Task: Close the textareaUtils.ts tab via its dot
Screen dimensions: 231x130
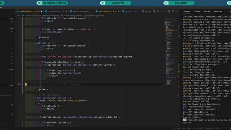Action: pyautogui.click(x=118, y=11)
